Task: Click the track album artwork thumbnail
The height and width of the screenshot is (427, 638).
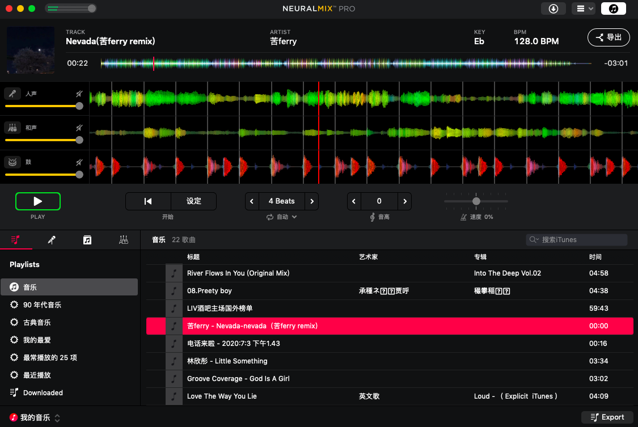Action: [x=31, y=50]
